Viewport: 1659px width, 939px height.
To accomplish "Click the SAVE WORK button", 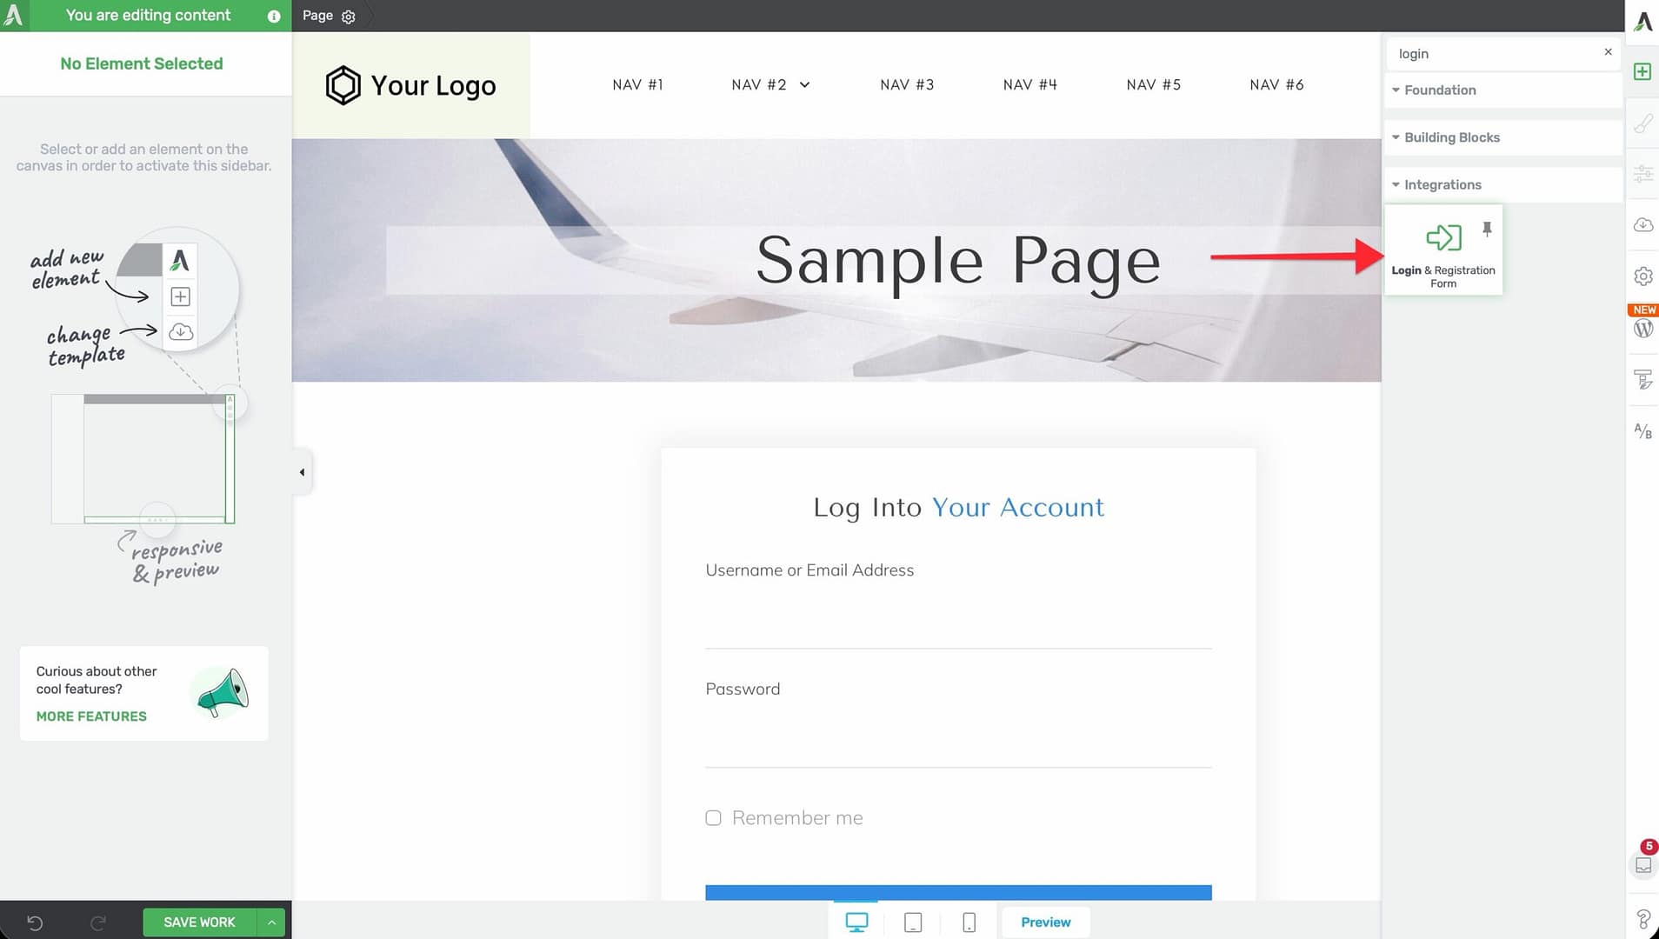I will click(x=199, y=922).
